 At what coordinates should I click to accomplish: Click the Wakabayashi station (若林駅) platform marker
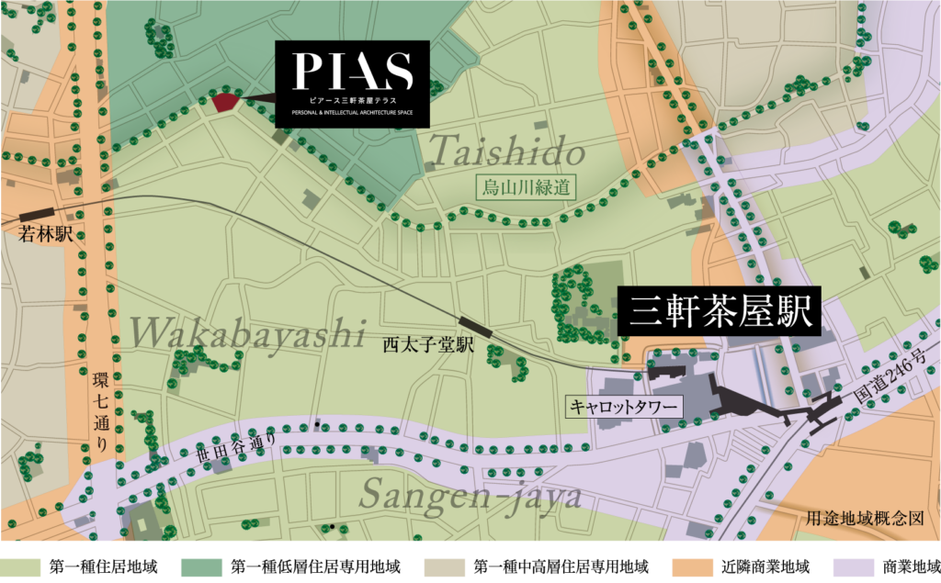pos(37,214)
